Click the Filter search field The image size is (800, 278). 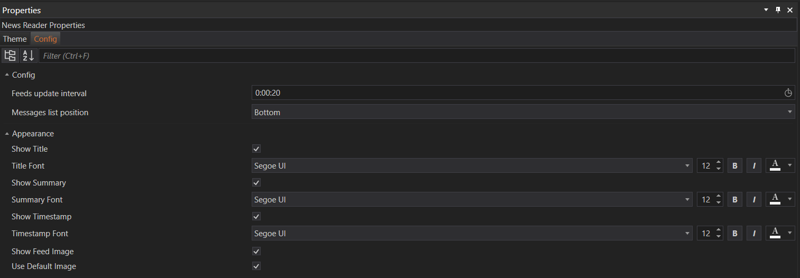coord(416,55)
